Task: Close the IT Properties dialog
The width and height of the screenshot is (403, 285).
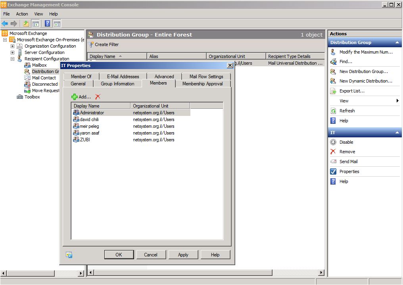Action: pos(230,65)
